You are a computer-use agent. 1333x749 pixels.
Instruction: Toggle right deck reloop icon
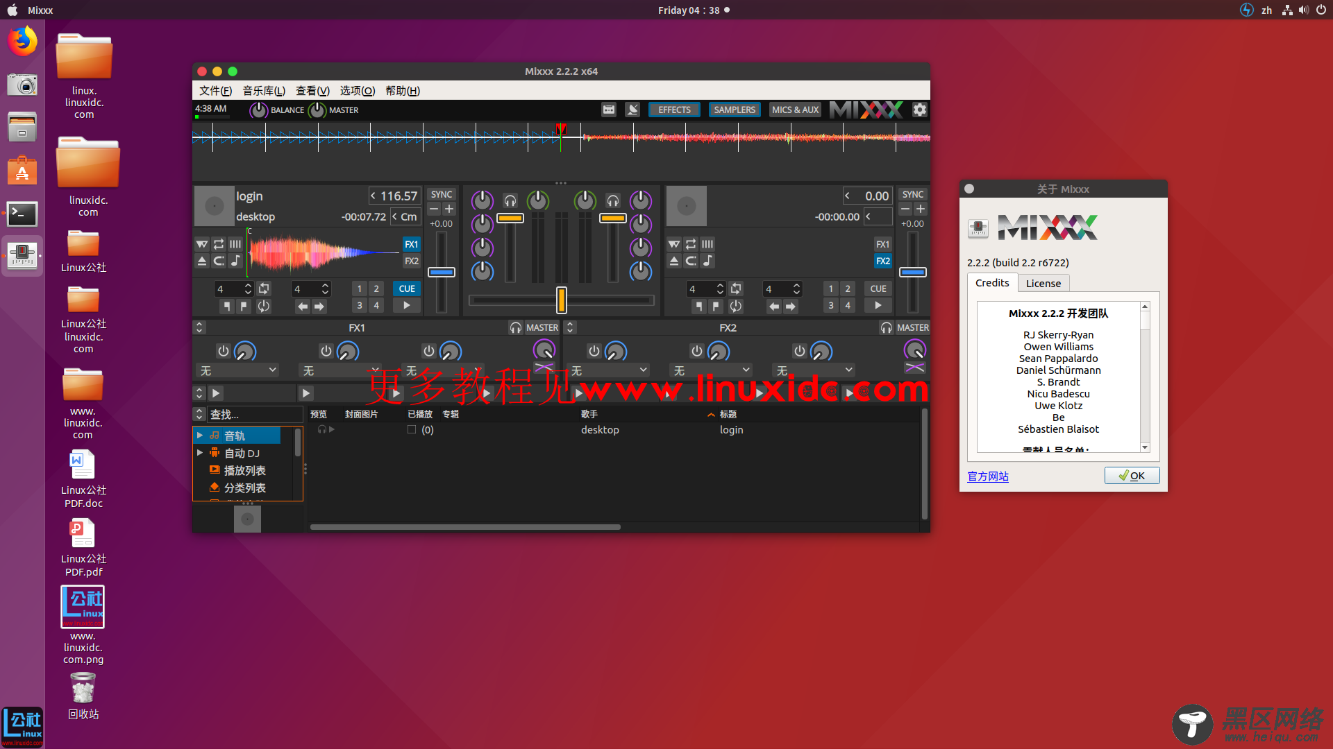coord(736,306)
